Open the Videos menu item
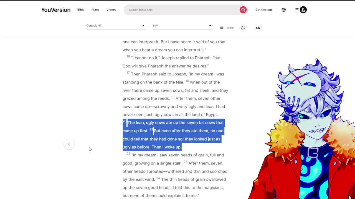The height and width of the screenshot is (199, 355). 111,10
